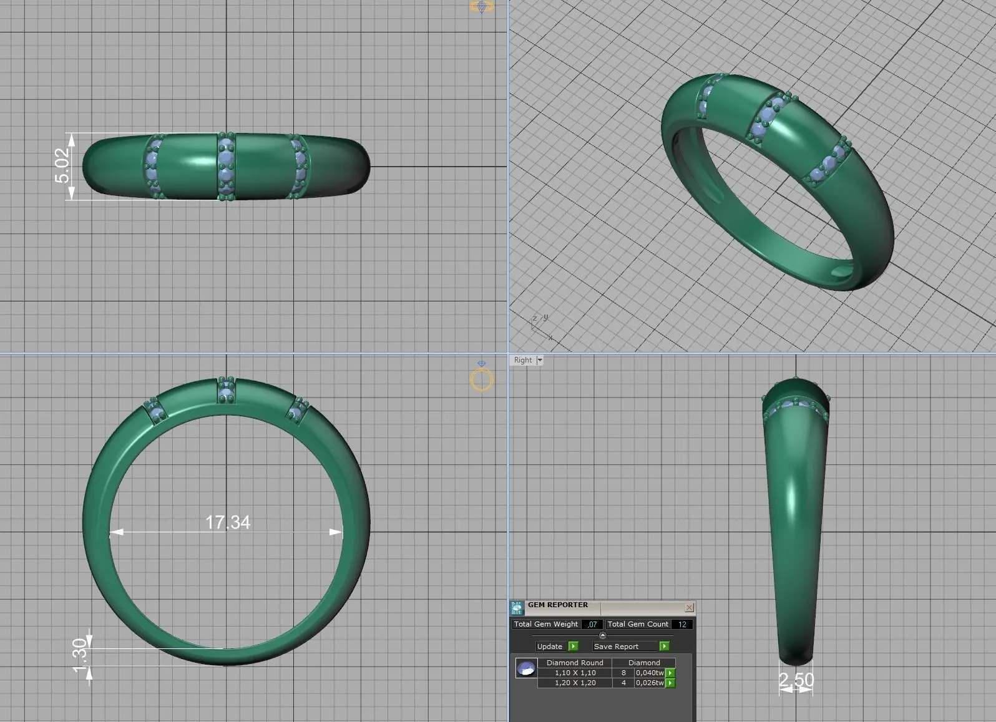The image size is (996, 722).
Task: Open the Right viewport dropdown arrow
Action: [x=540, y=360]
